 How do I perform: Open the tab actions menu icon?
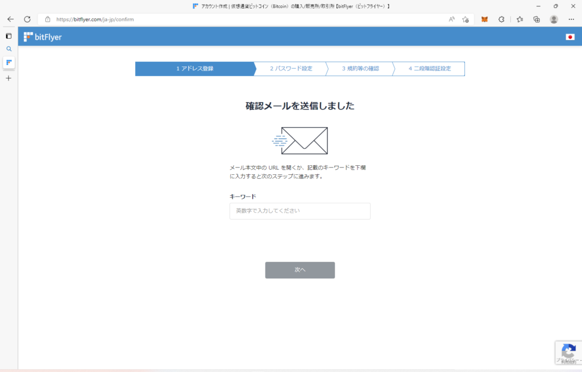click(9, 36)
